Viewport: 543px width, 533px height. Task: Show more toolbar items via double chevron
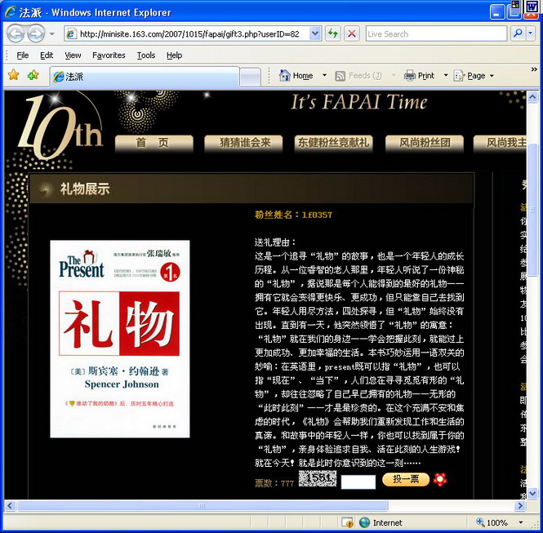[534, 69]
